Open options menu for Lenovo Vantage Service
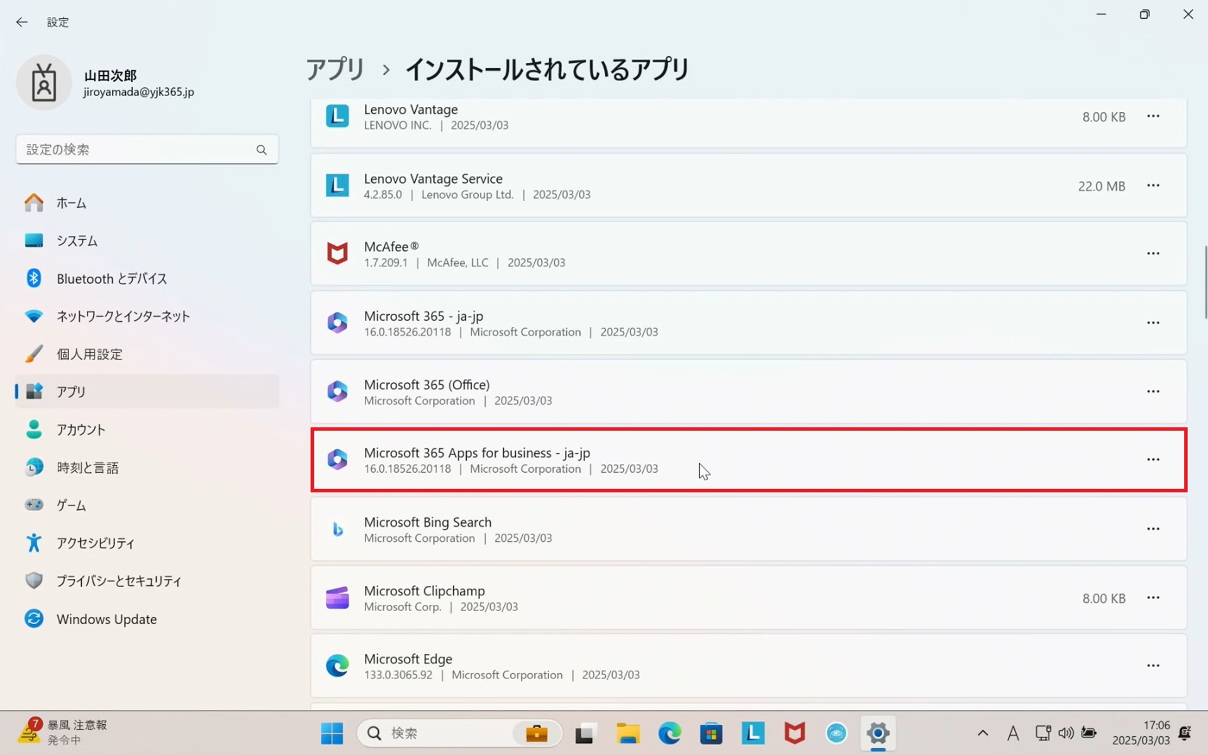1208x755 pixels. coord(1153,185)
